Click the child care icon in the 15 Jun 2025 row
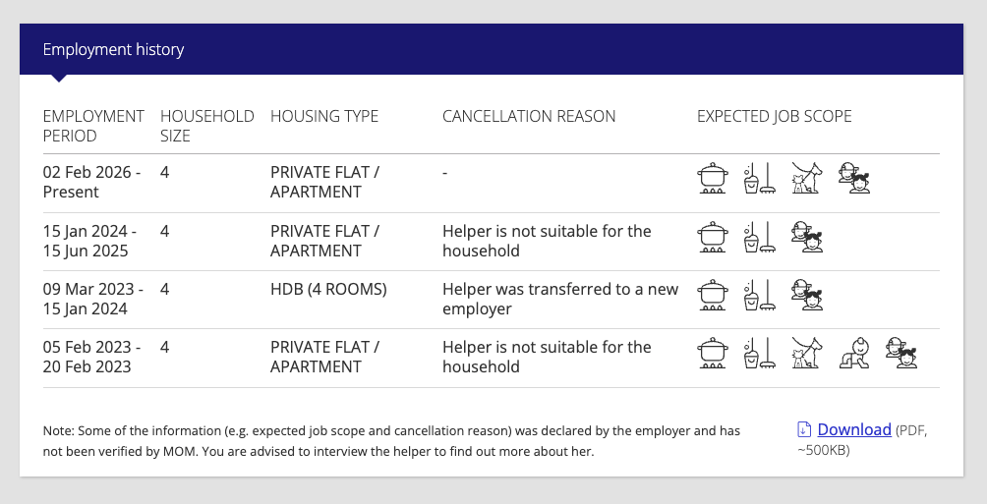 807,237
